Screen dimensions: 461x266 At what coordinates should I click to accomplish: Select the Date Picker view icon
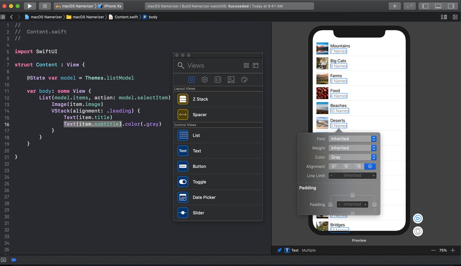pyautogui.click(x=183, y=197)
